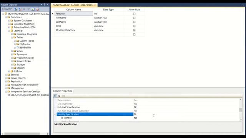Select the Service Broker tree item
The height and width of the screenshot is (138, 246).
point(24,61)
